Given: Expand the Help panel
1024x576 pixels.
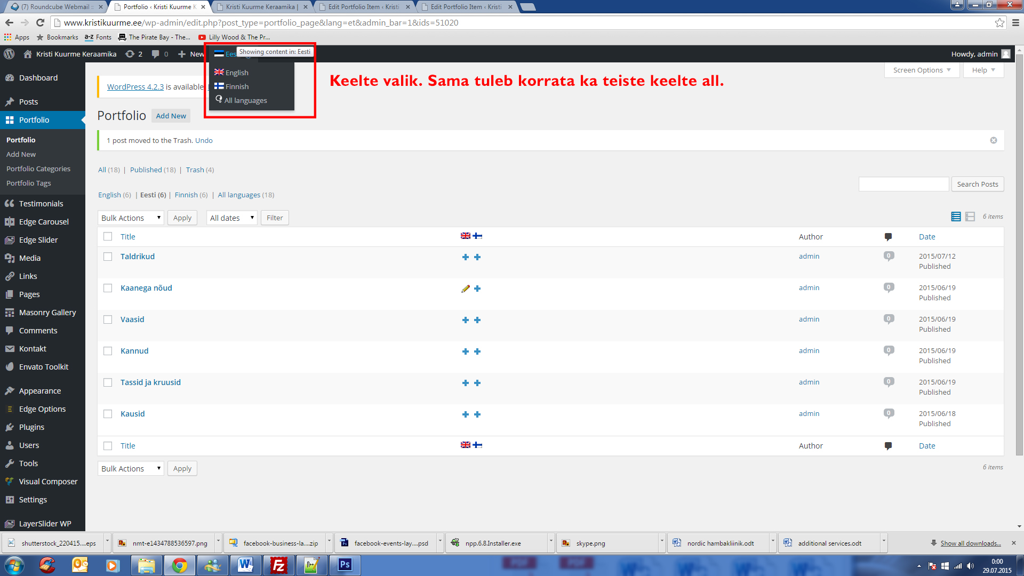Looking at the screenshot, I should click(x=983, y=70).
